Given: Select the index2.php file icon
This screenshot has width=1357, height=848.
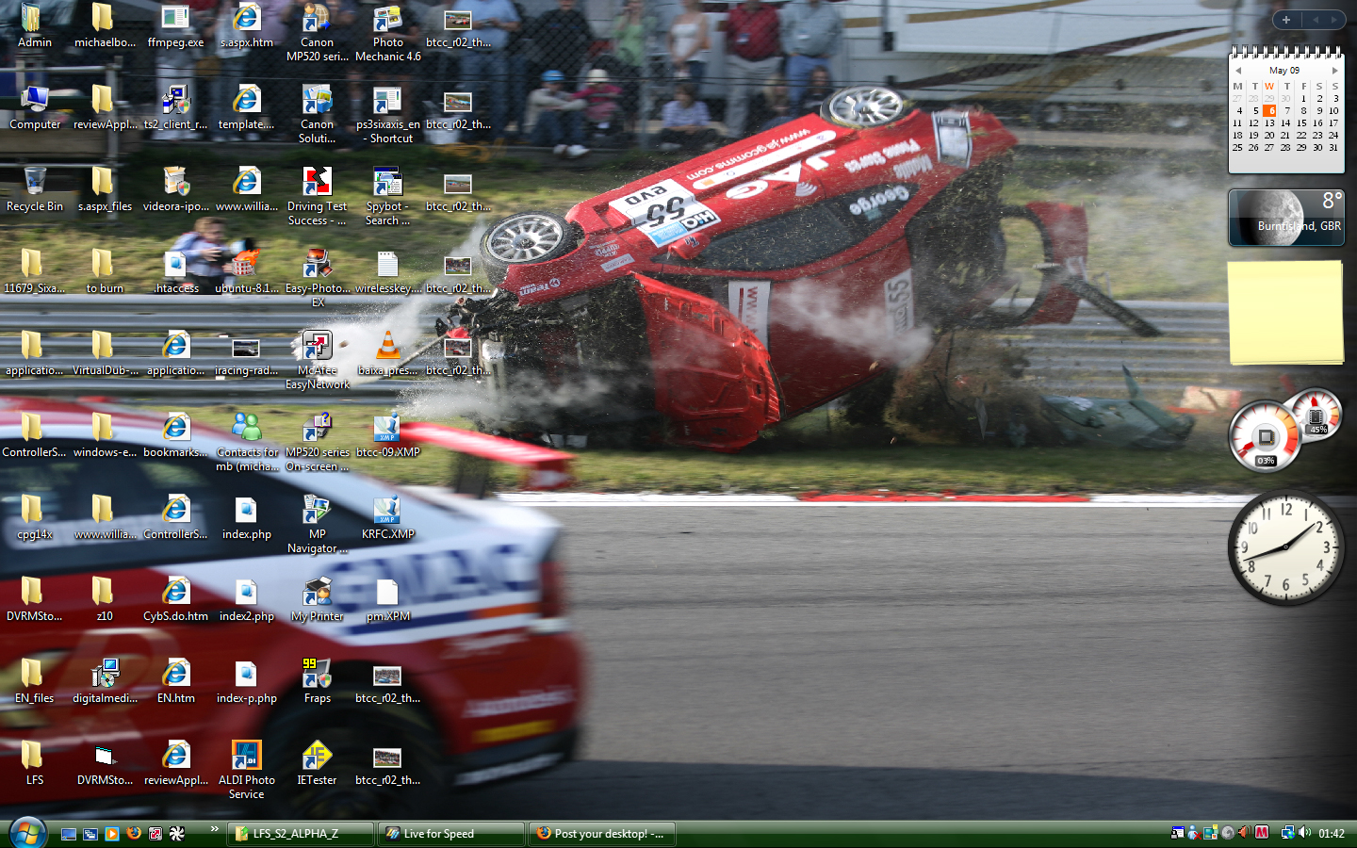Looking at the screenshot, I should click(x=247, y=600).
